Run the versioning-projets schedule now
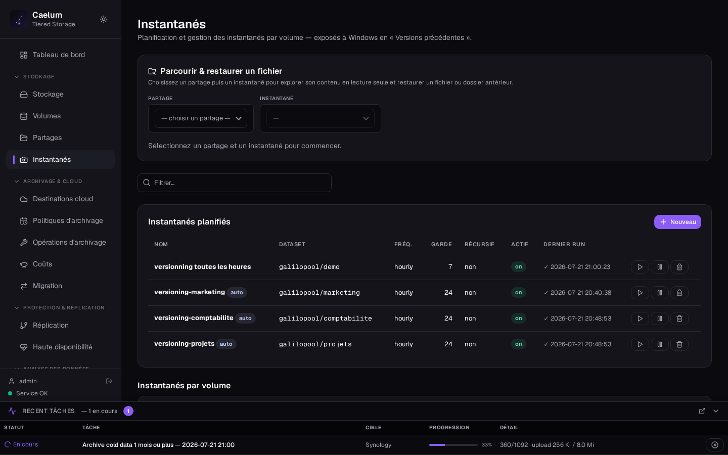This screenshot has width=728, height=455. pyautogui.click(x=640, y=344)
